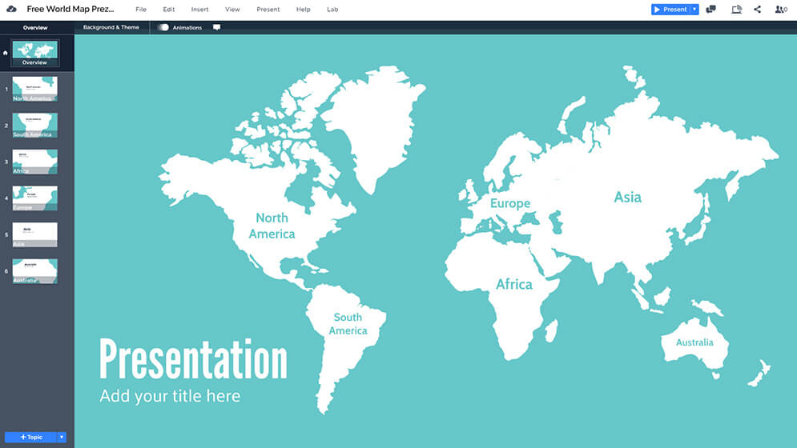Open Background & Theme settings

(111, 27)
